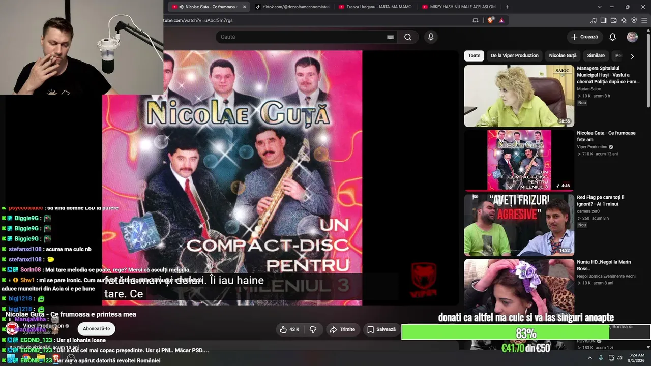Open the Brave VPN shield icon

pos(634,20)
